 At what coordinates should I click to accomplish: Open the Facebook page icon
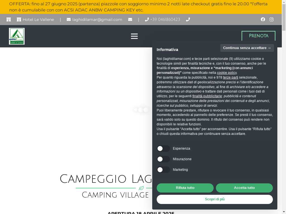point(263,19)
